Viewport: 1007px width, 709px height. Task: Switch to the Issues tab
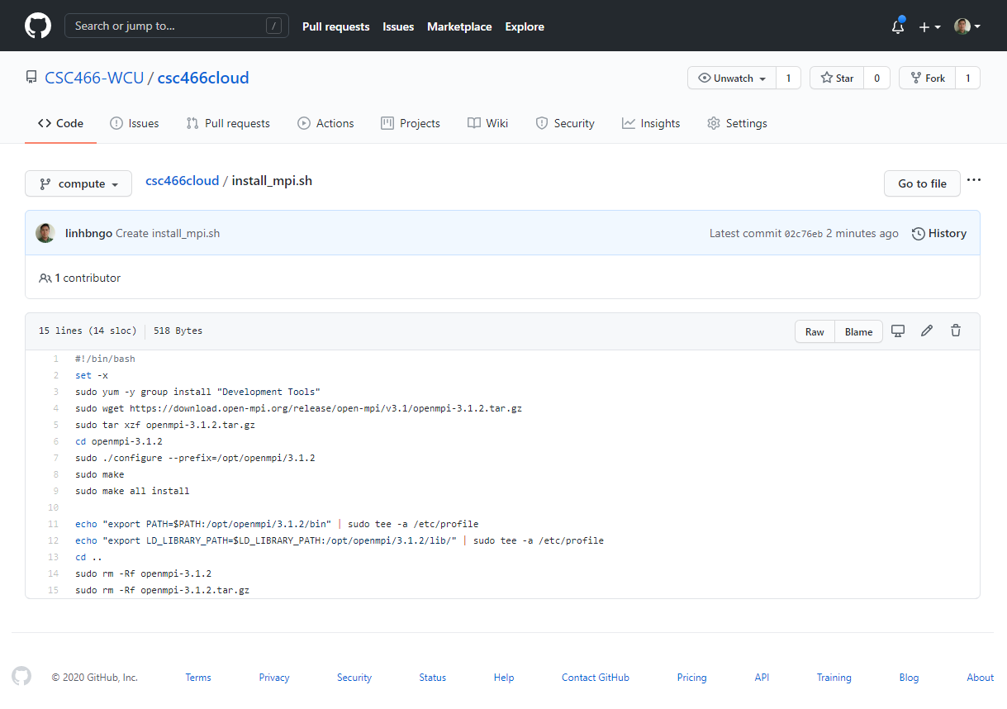134,123
